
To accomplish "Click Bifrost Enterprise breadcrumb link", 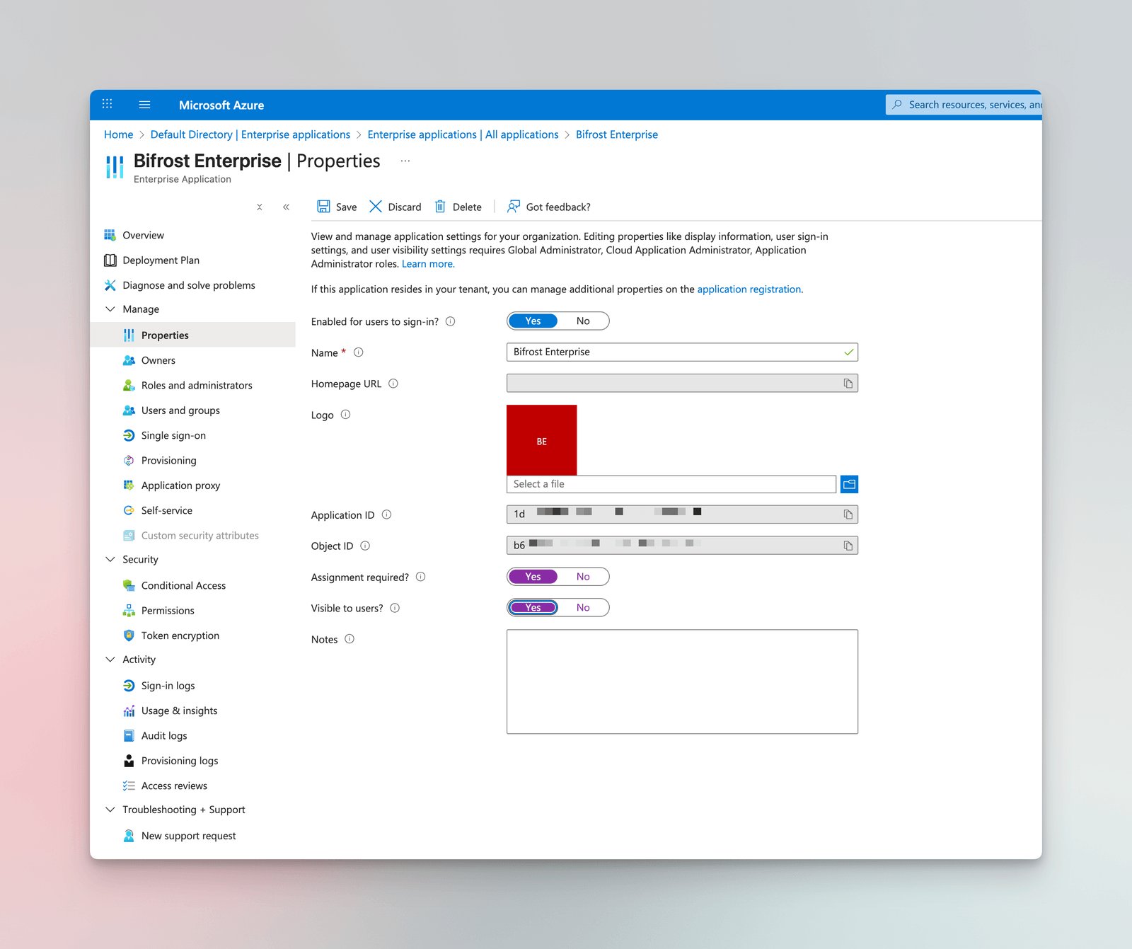I will tap(617, 134).
